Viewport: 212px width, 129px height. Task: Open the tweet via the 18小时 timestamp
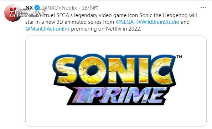(x=90, y=8)
